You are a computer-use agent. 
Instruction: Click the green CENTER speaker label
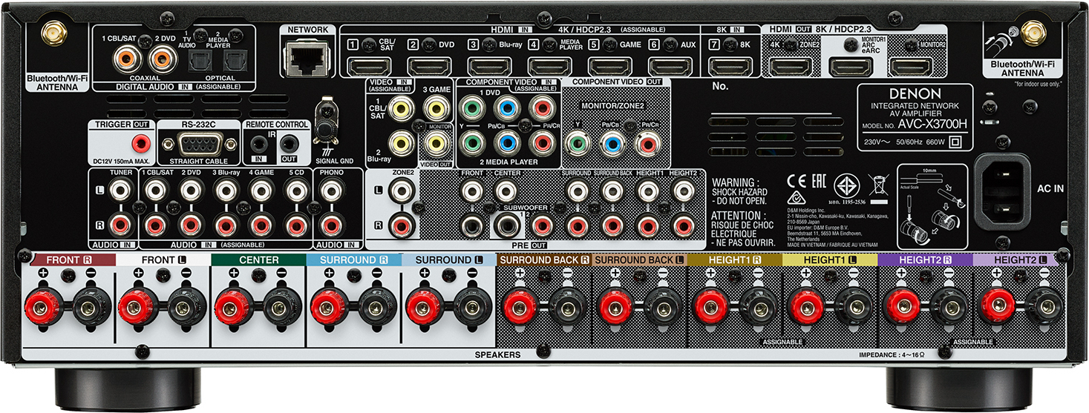[258, 260]
